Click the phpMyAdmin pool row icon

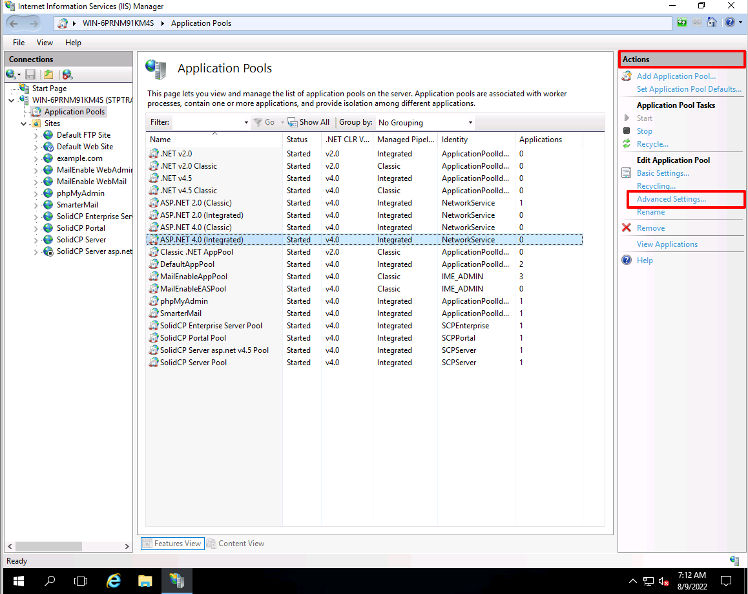click(154, 301)
